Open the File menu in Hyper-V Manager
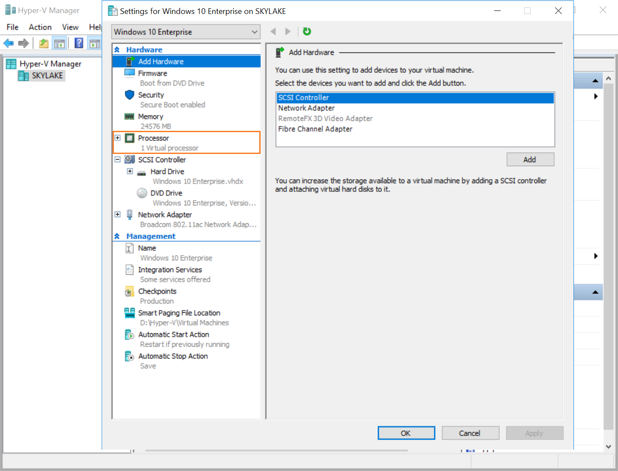618x471 pixels. pyautogui.click(x=13, y=27)
